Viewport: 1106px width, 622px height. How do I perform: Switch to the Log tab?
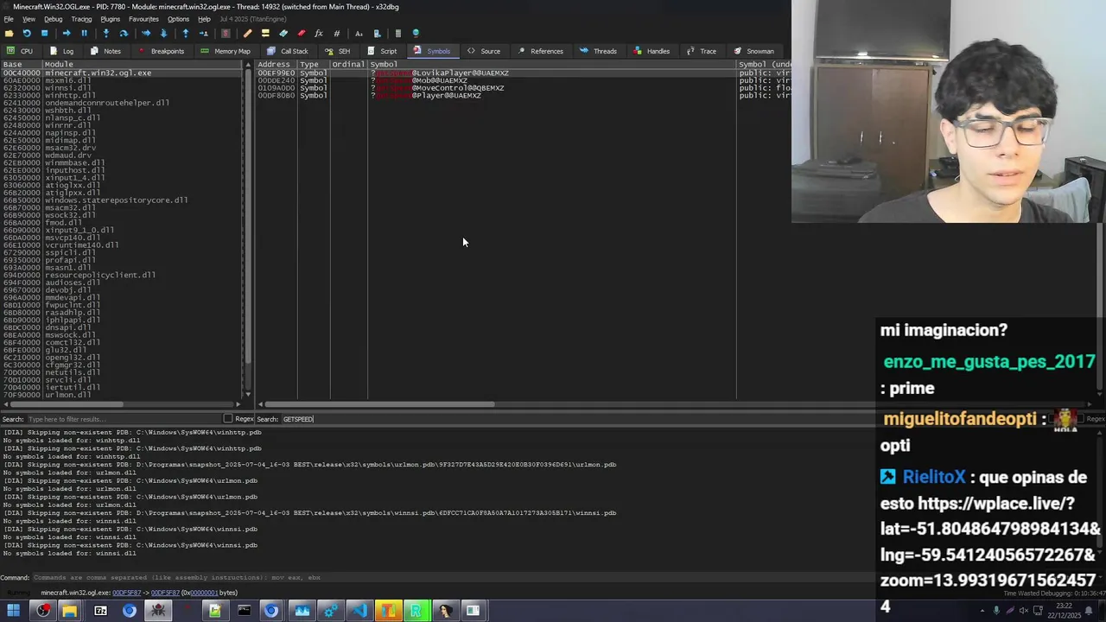(x=62, y=51)
